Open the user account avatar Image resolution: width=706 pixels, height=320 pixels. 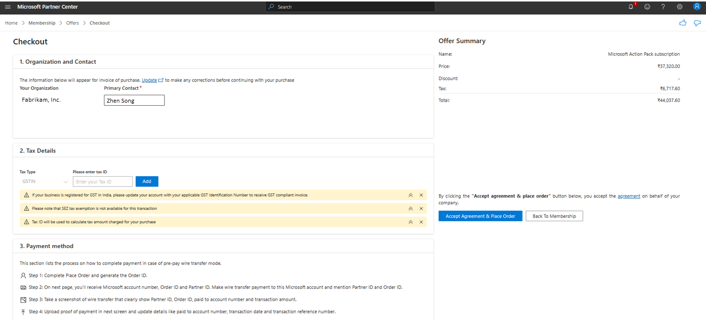pyautogui.click(x=697, y=7)
